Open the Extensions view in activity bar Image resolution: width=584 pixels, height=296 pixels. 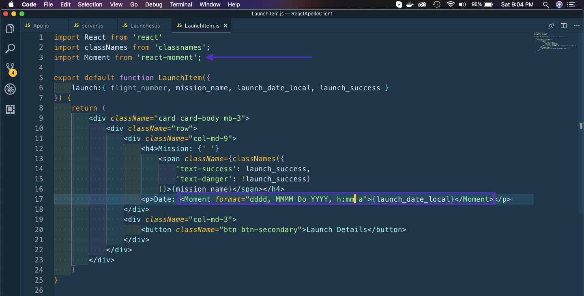point(10,109)
